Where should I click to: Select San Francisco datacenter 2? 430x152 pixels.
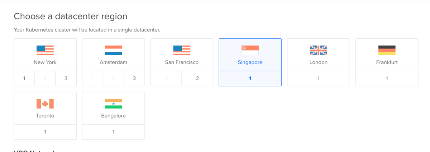(x=197, y=79)
